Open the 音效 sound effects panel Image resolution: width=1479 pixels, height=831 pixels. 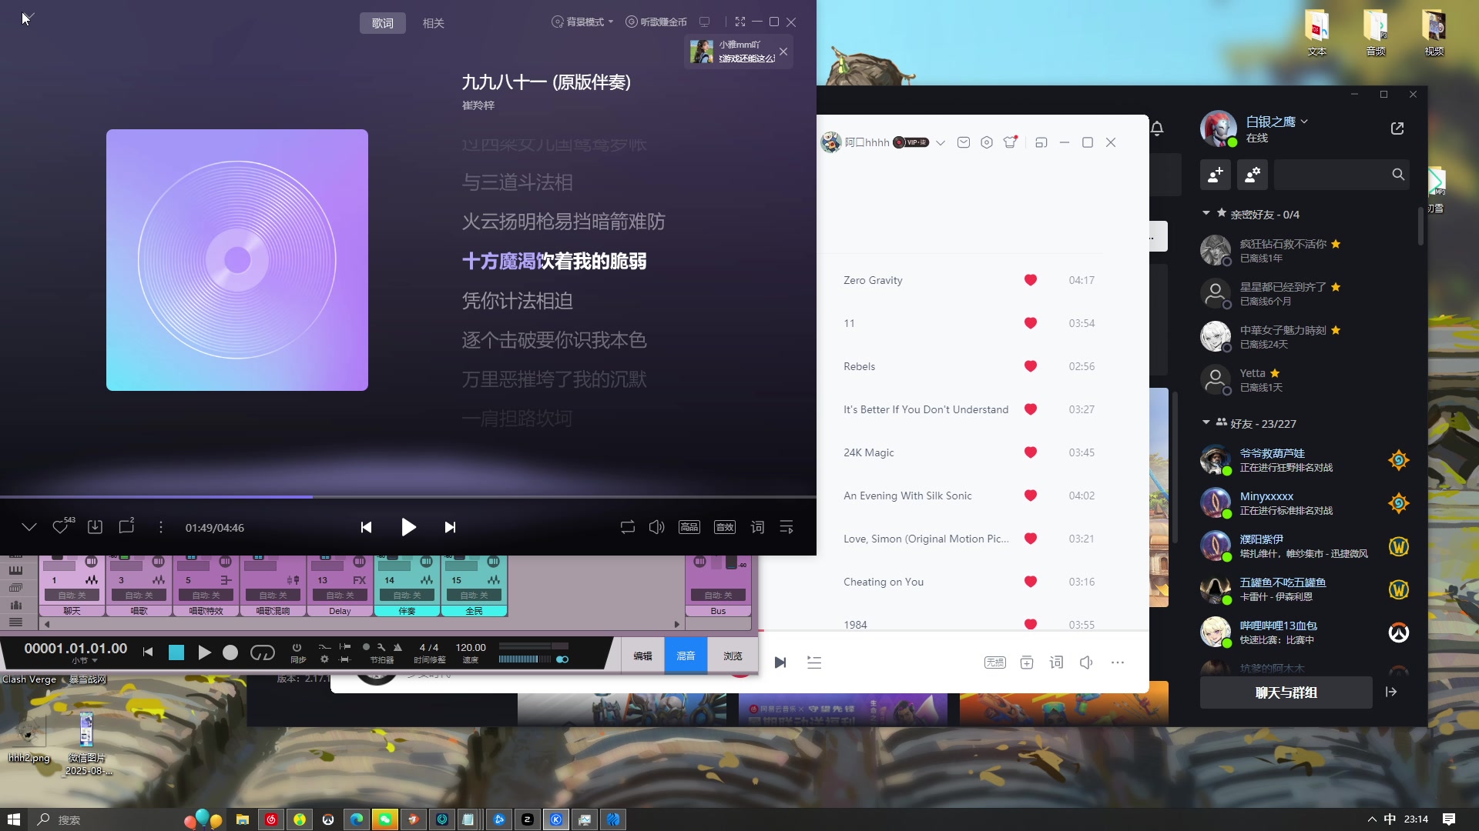point(725,527)
